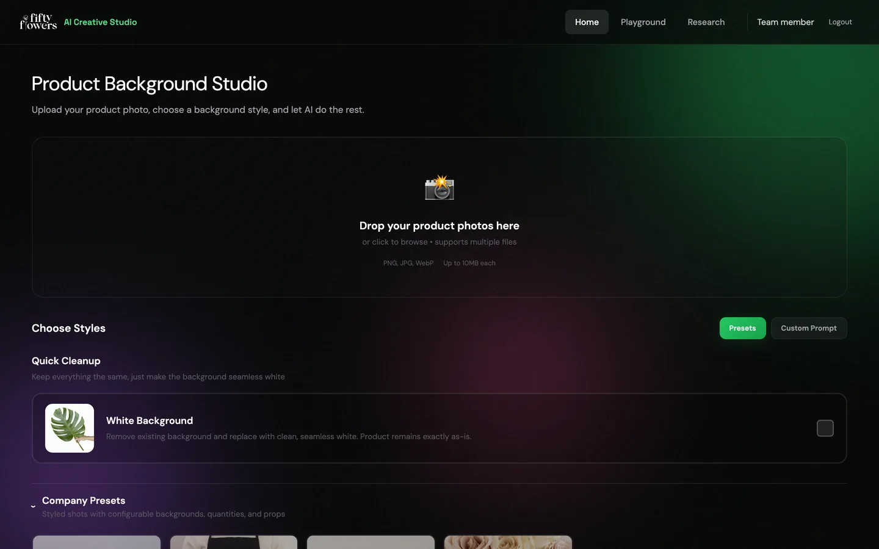The height and width of the screenshot is (549, 879).
Task: Click the Product Background Studio heading
Action: 150,84
